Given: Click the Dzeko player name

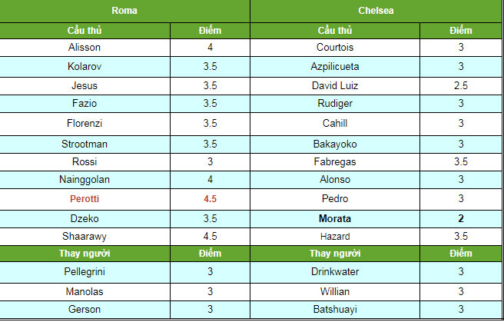Looking at the screenshot, I should [85, 218].
